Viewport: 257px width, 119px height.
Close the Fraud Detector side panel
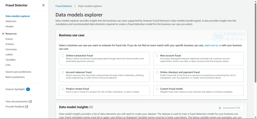point(43,5)
